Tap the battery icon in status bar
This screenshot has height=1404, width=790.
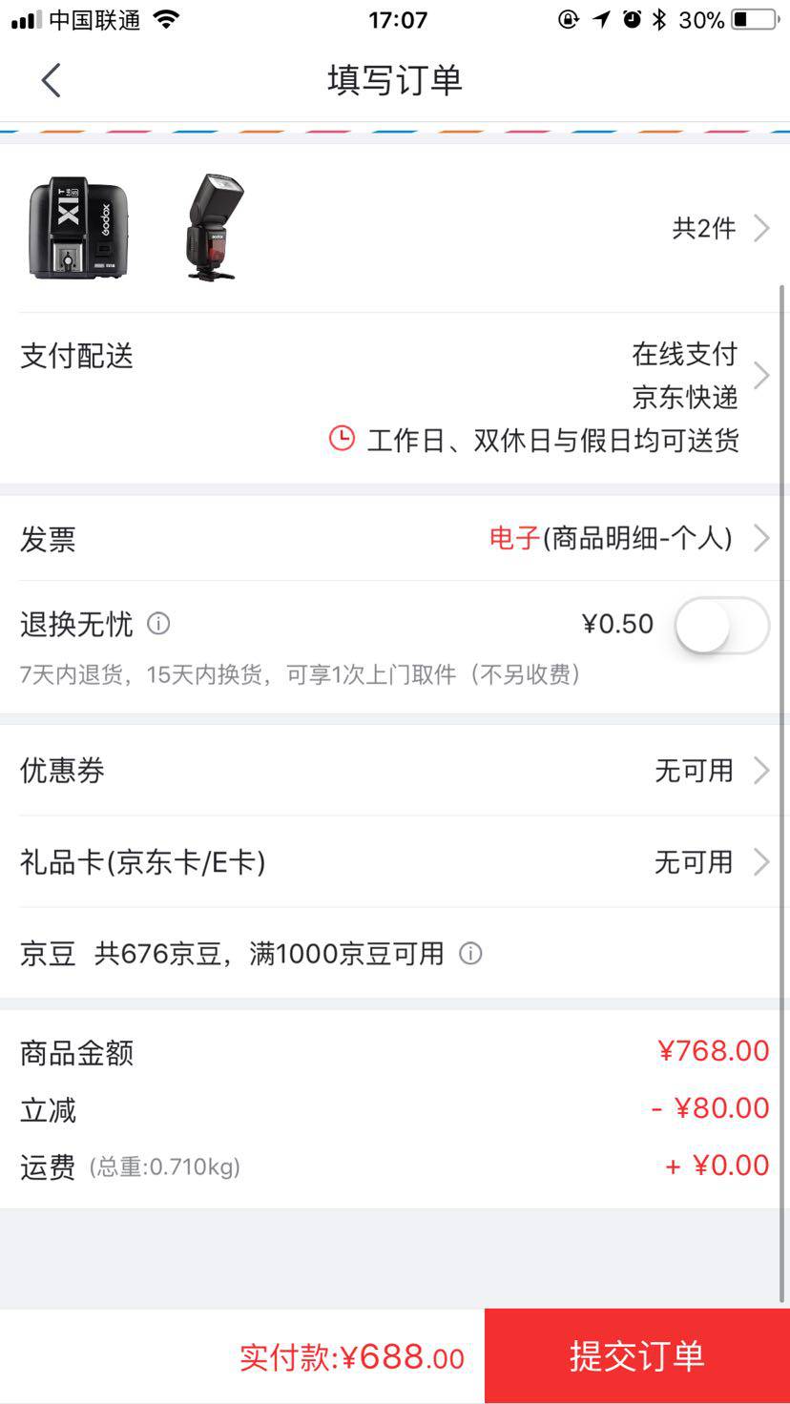click(755, 20)
